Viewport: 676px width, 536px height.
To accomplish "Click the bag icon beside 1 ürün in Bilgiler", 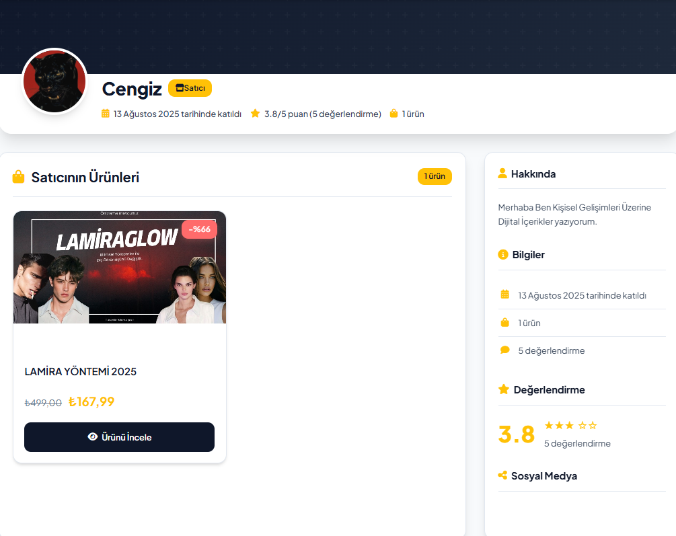I will (505, 323).
